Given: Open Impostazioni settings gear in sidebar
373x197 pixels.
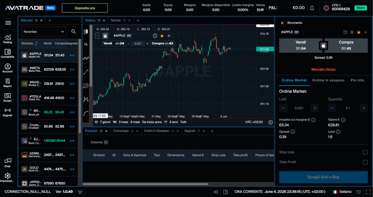Looking at the screenshot, I should coord(7,177).
